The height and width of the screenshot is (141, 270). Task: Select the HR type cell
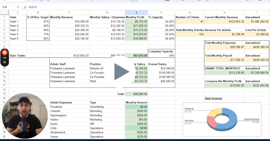(107, 124)
